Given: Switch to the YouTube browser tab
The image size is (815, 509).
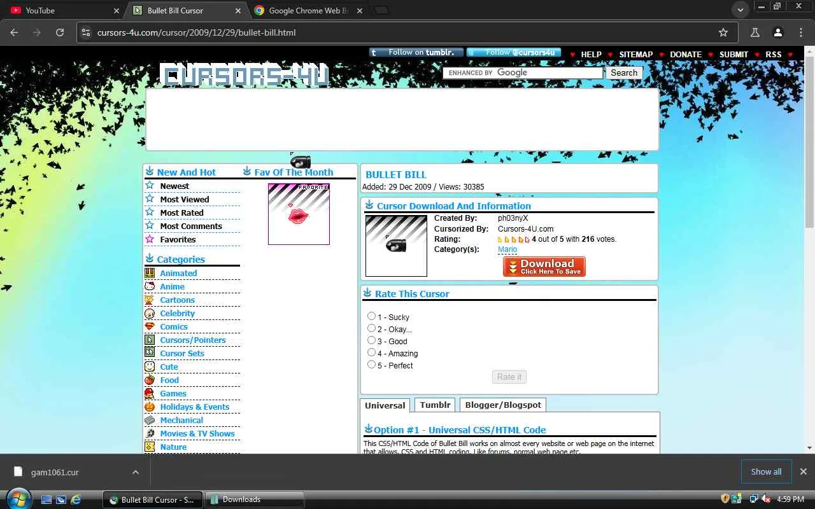Looking at the screenshot, I should click(x=64, y=11).
